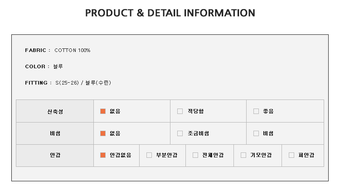This screenshot has width=340, height=194.
Task: Click the FITTING value S(25-26) text
Action: pyautogui.click(x=67, y=83)
